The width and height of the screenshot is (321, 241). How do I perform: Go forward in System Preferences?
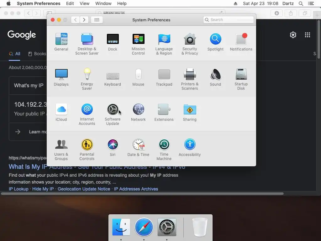coord(84,20)
